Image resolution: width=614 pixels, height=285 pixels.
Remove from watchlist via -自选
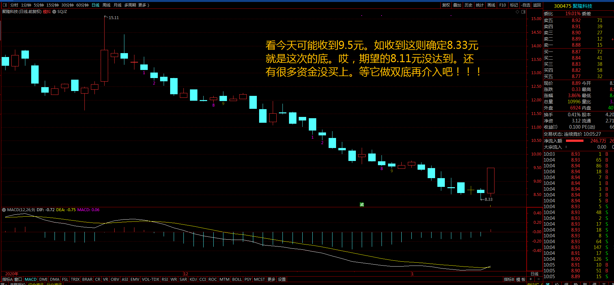coord(526,5)
